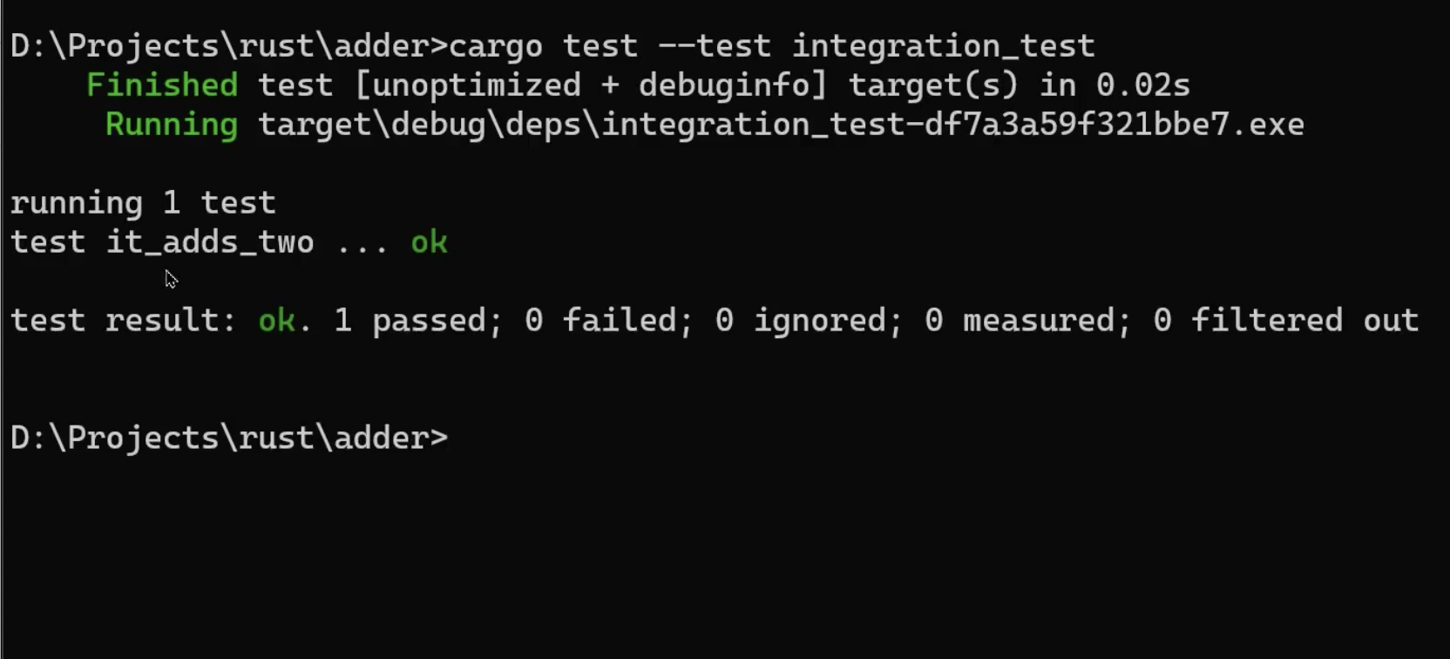Click "D:\Projects\rust\adder>" path on the first line
The width and height of the screenshot is (1450, 659).
[x=228, y=46]
